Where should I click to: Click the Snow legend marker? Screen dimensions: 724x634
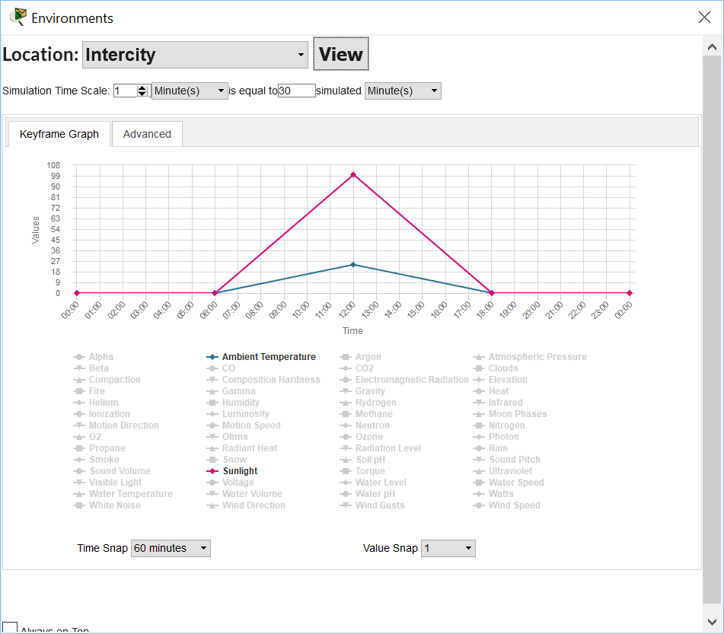pos(212,460)
